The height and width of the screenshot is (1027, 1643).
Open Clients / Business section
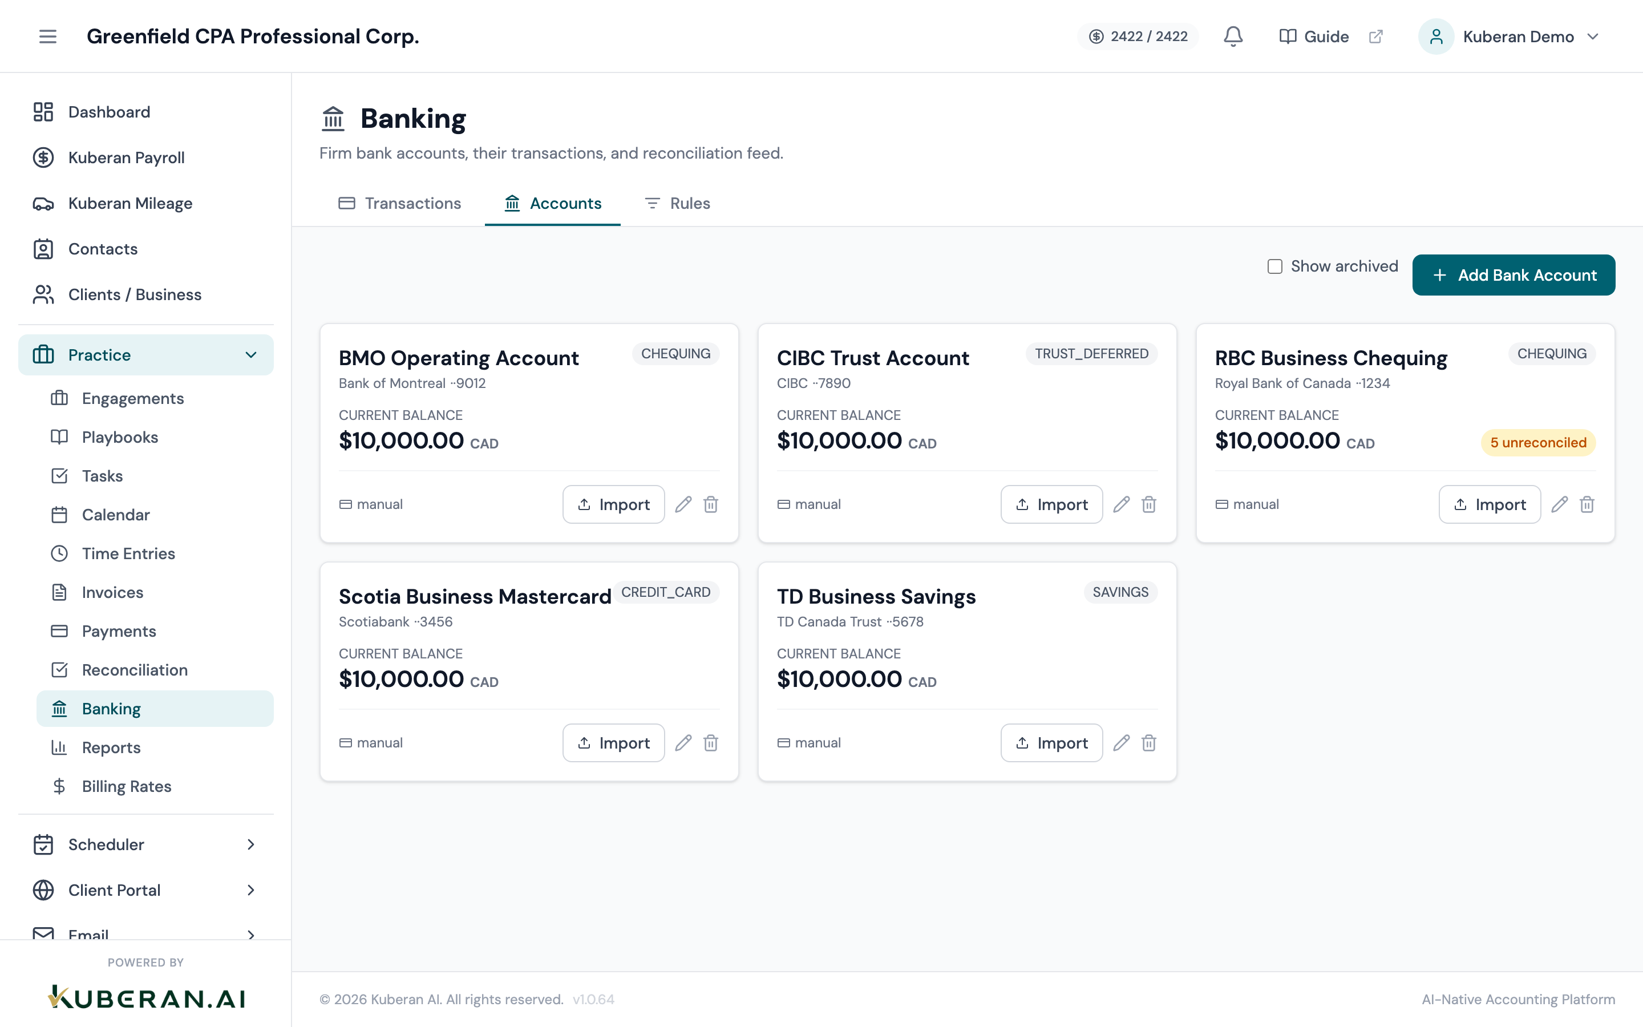146,294
